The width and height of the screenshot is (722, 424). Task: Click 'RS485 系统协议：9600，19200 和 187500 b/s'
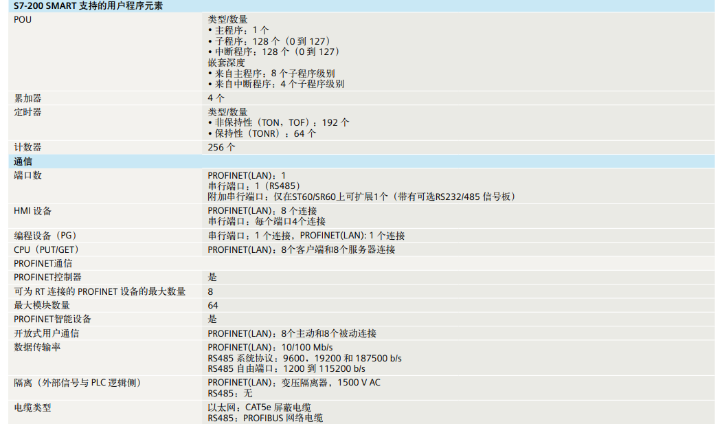click(x=305, y=358)
